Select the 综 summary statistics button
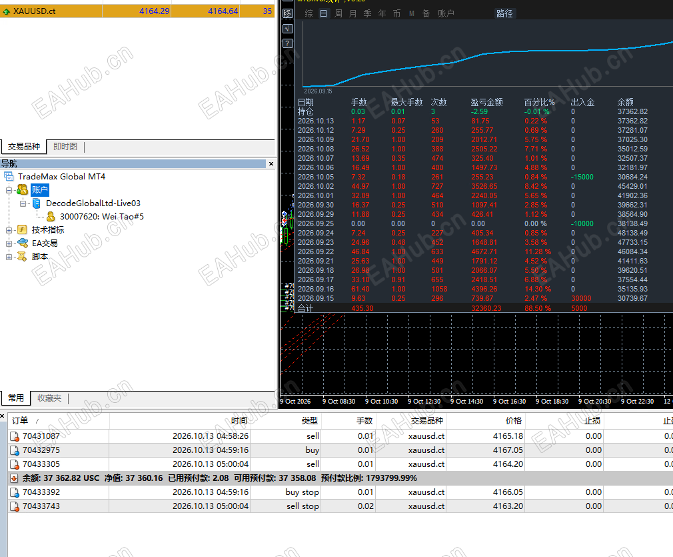Screen dimensions: 673x557 [x=309, y=14]
